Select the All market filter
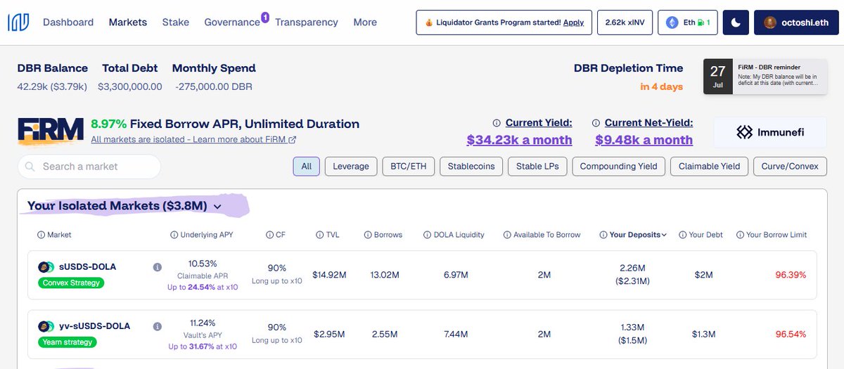The width and height of the screenshot is (844, 369). click(306, 167)
